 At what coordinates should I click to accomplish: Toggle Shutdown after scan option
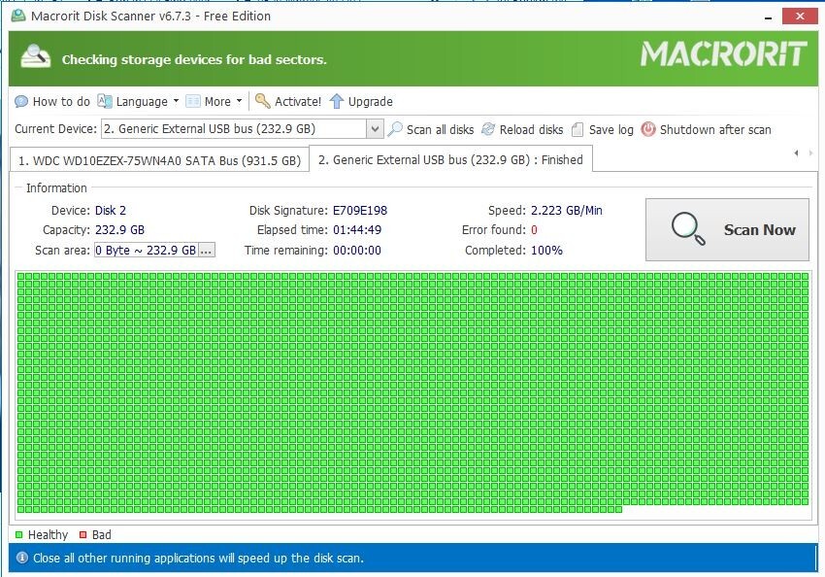pyautogui.click(x=706, y=129)
